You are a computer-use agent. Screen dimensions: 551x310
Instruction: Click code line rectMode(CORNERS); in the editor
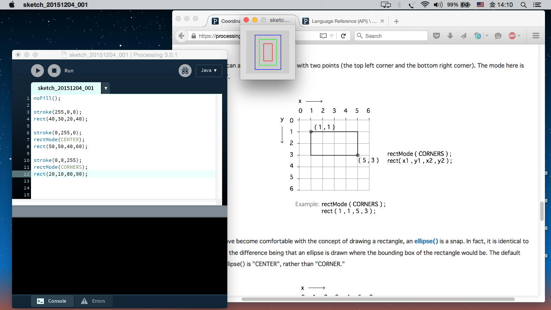pos(61,167)
